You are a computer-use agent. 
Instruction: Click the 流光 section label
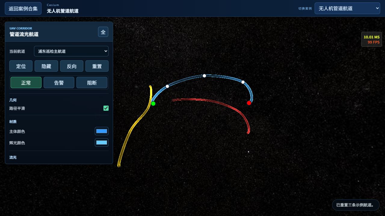click(13, 157)
